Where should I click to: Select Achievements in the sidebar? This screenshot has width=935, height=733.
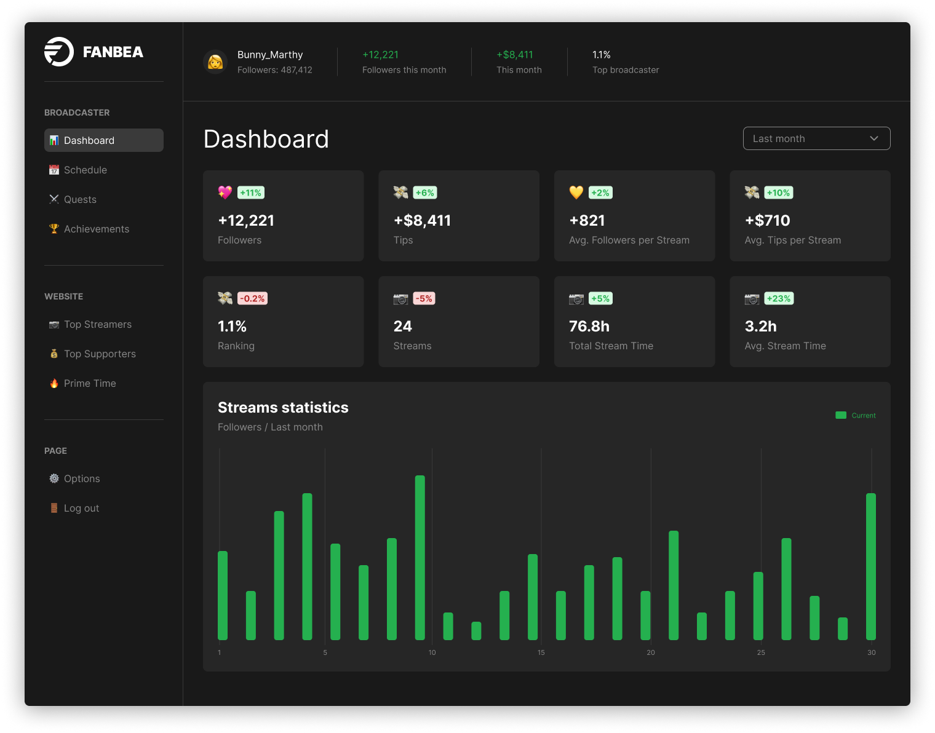tap(104, 229)
